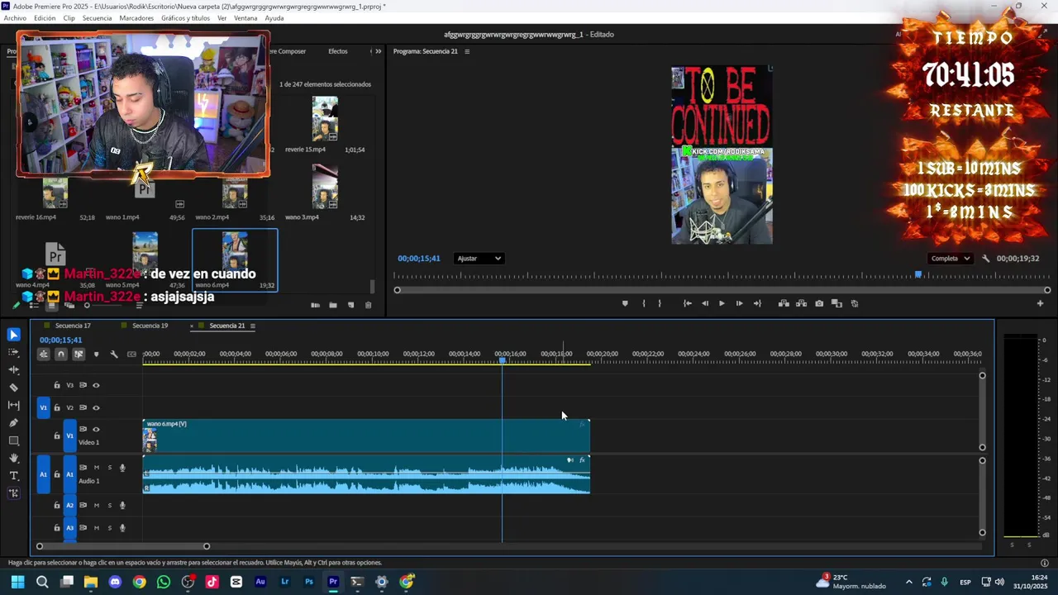Mute Audio 1 track
The width and height of the screenshot is (1058, 595).
(x=96, y=468)
